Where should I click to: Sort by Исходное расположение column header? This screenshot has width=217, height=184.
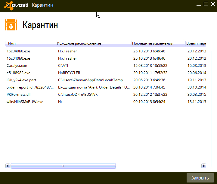[93, 43]
